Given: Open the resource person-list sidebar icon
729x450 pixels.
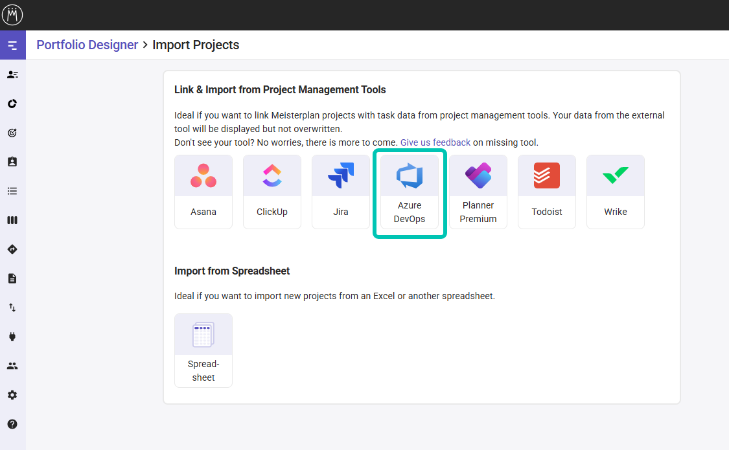Looking at the screenshot, I should click(x=12, y=74).
